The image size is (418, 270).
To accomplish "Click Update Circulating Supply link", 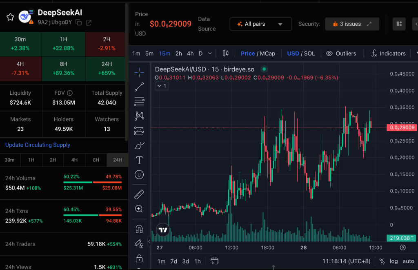I will pos(38,145).
